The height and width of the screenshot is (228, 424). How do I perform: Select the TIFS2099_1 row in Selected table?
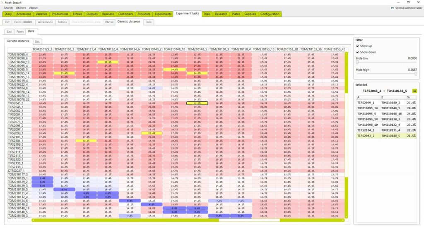(386, 103)
